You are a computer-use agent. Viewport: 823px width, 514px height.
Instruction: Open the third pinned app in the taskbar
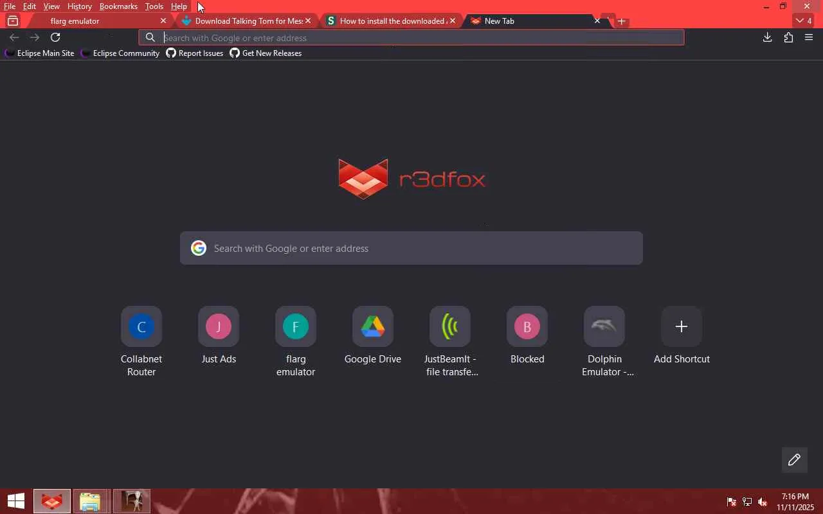click(132, 501)
